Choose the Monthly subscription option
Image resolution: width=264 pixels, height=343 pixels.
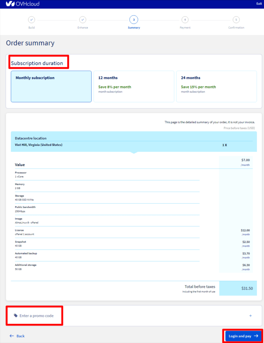tap(51, 86)
